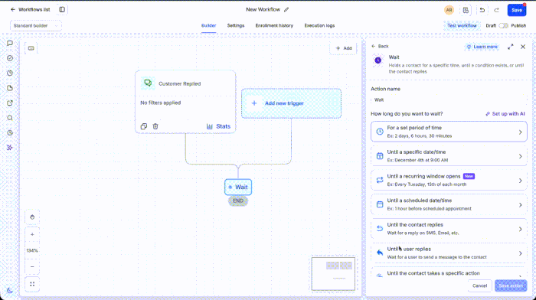Image resolution: width=536 pixels, height=300 pixels.
Task: Click the sticky note icon on canvas
Action: (x=31, y=48)
